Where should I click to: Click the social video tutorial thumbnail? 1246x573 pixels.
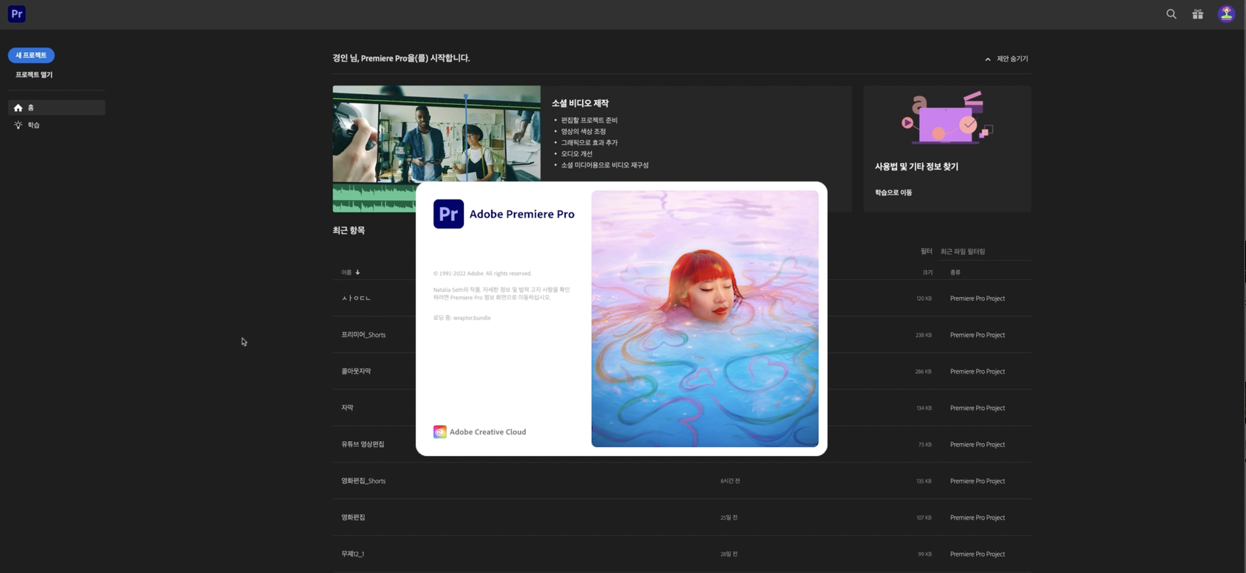pyautogui.click(x=436, y=133)
